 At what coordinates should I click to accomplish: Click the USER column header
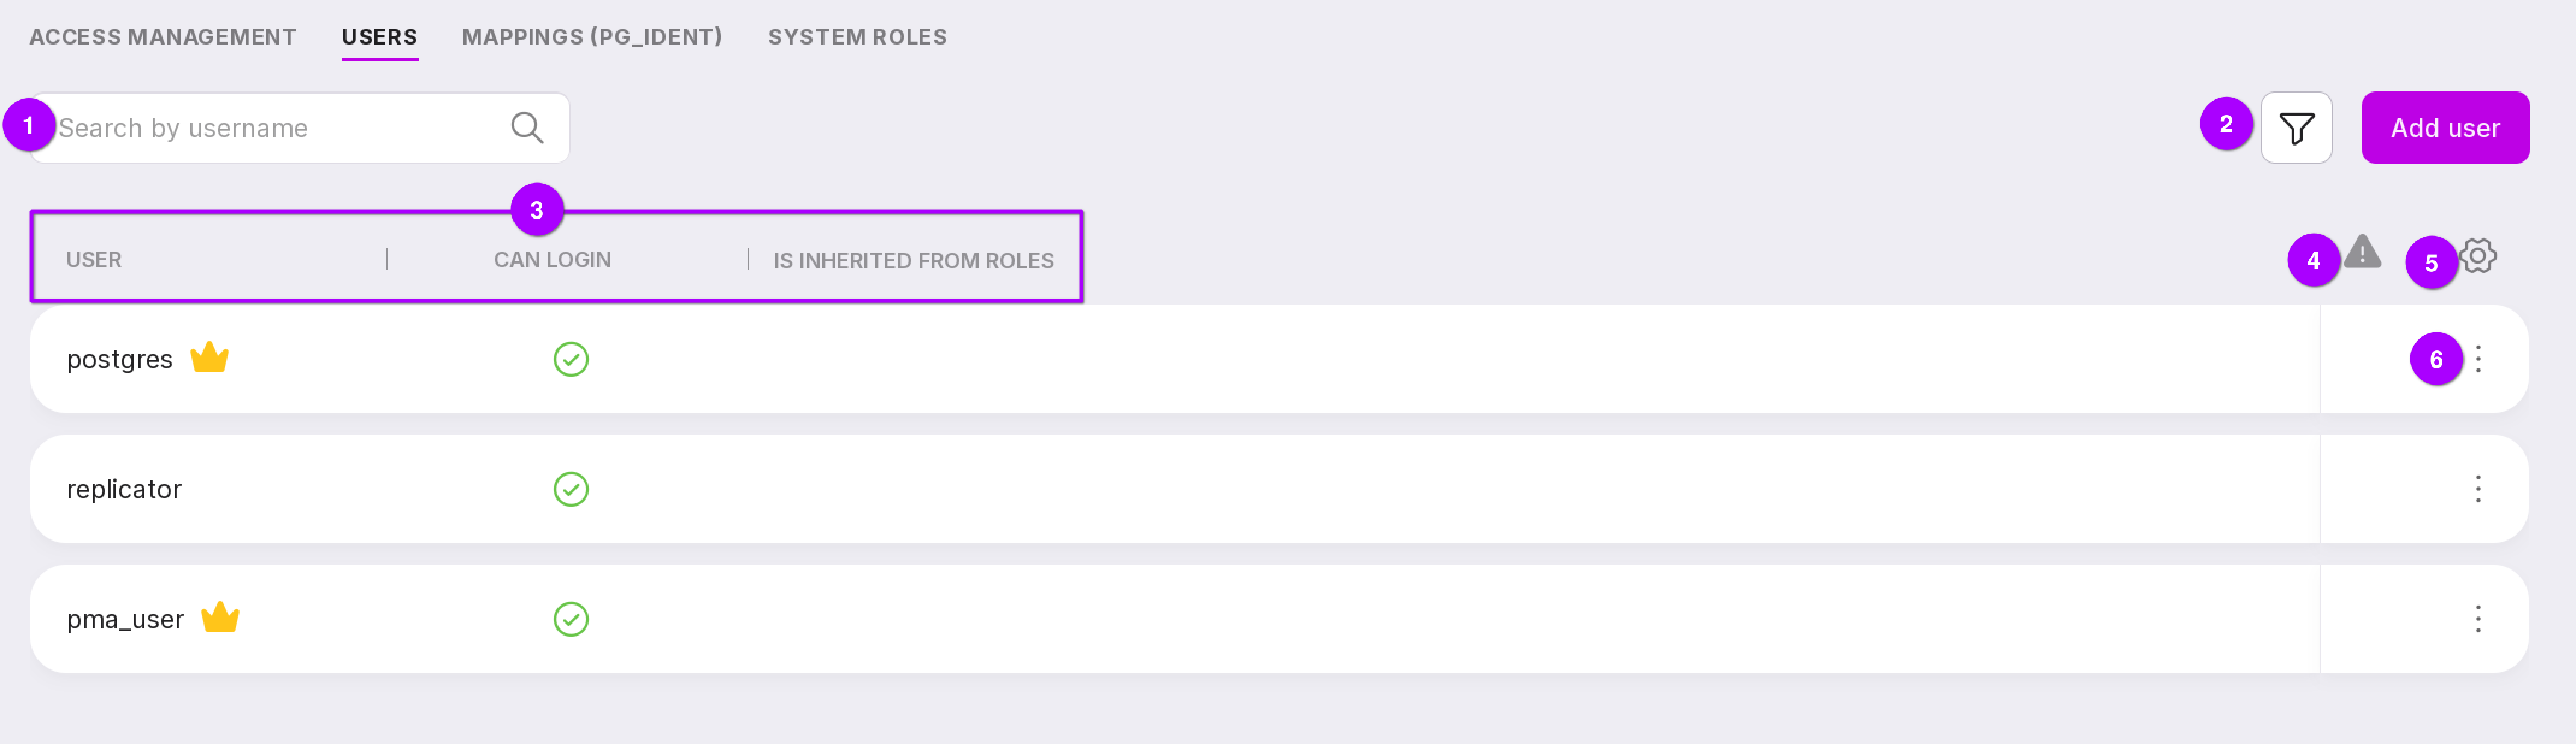94,260
